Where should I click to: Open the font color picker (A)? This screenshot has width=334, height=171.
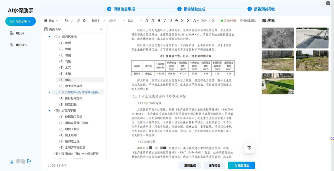click(x=195, y=21)
